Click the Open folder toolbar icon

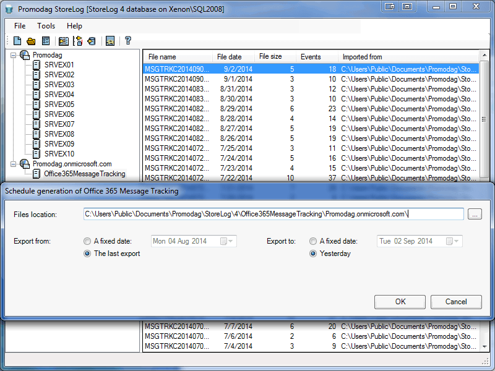(31, 41)
